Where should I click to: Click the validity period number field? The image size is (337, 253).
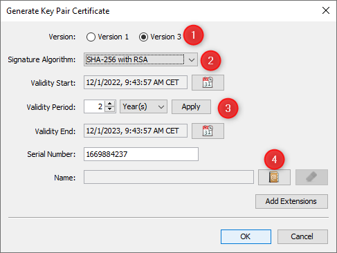coord(95,106)
